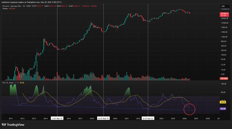
Task: Click the 2021 year on the time axis
Action: click(x=127, y=119)
